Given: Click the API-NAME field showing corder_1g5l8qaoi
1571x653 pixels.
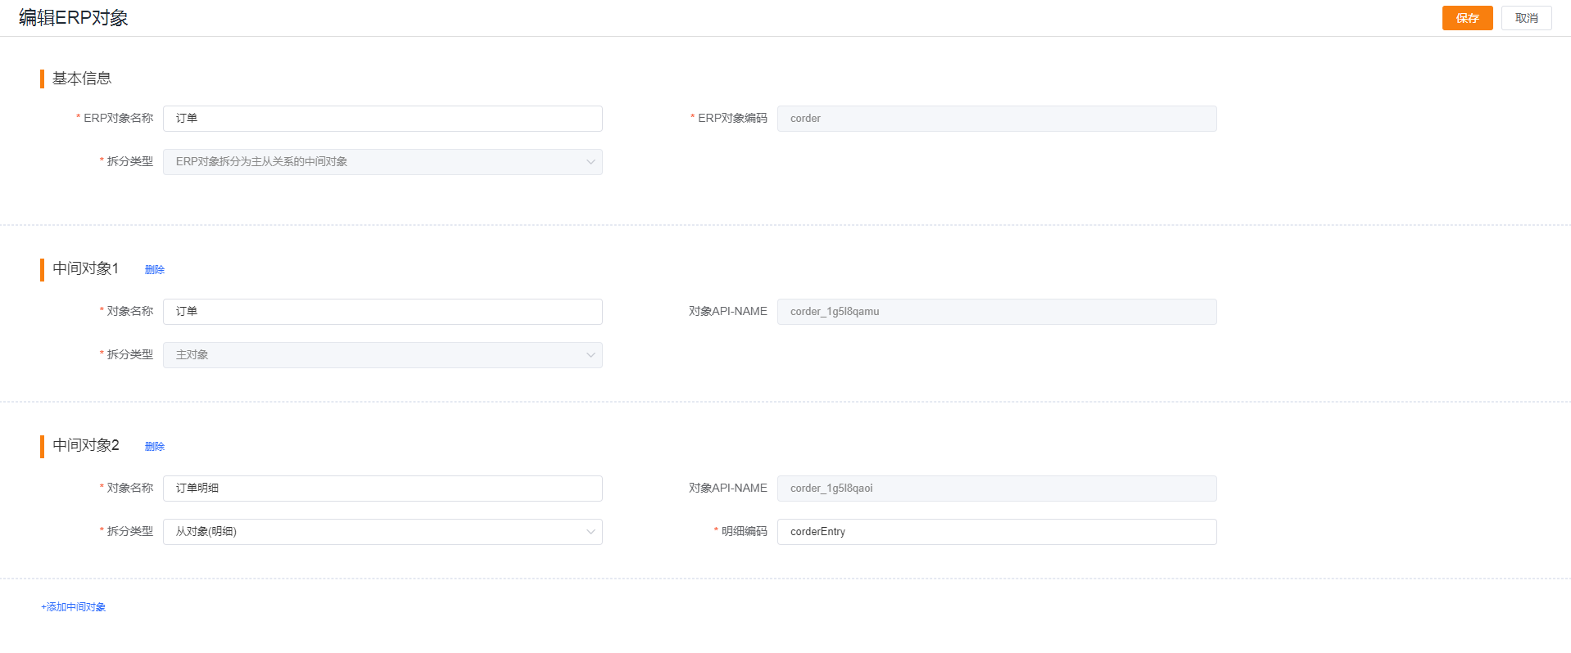Looking at the screenshot, I should (996, 489).
